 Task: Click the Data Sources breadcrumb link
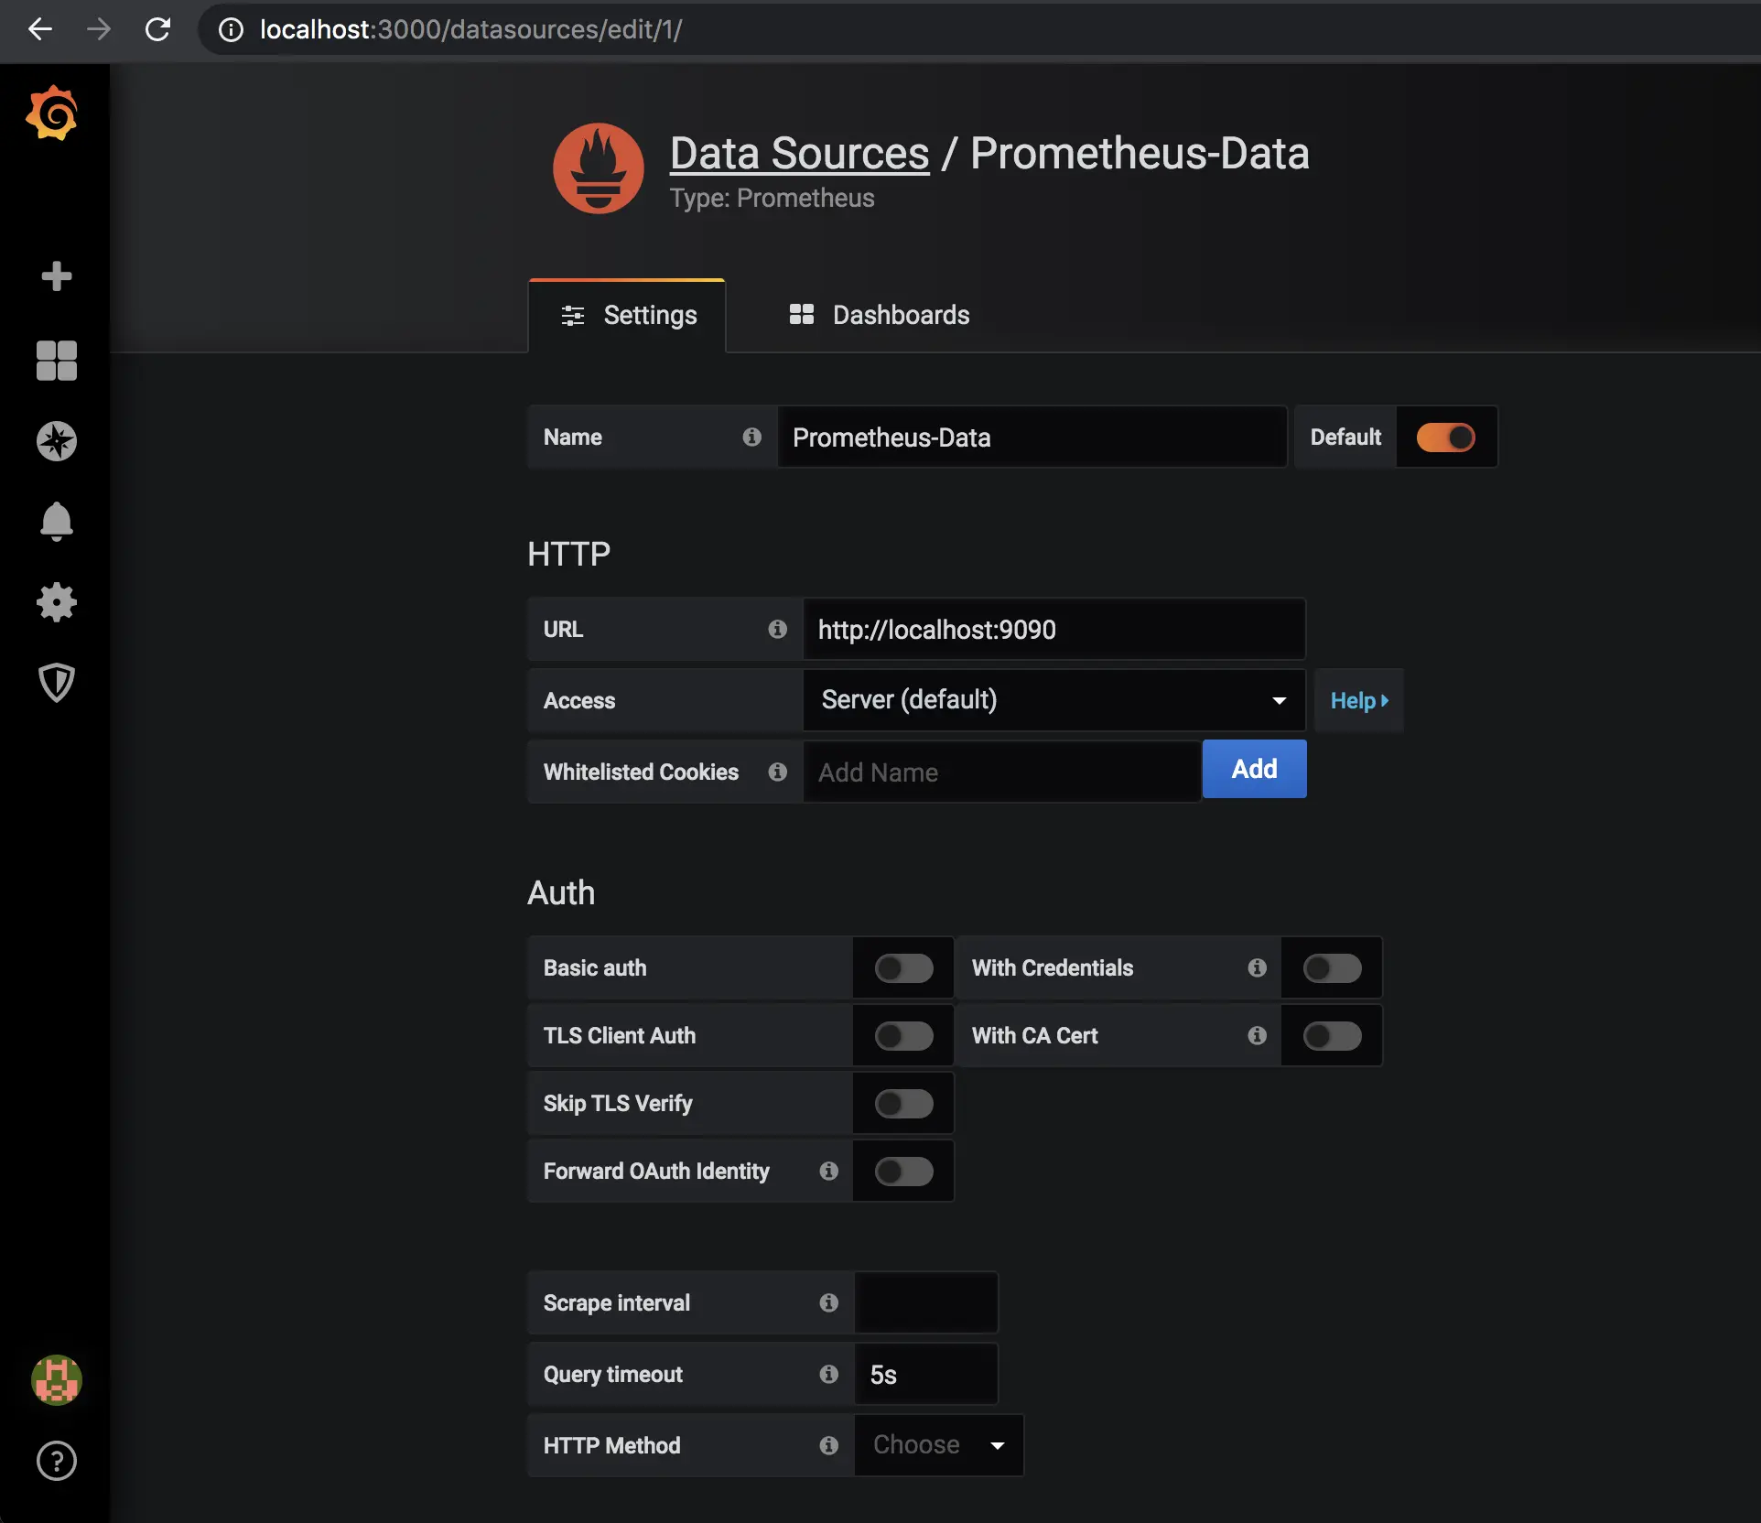coord(800,153)
